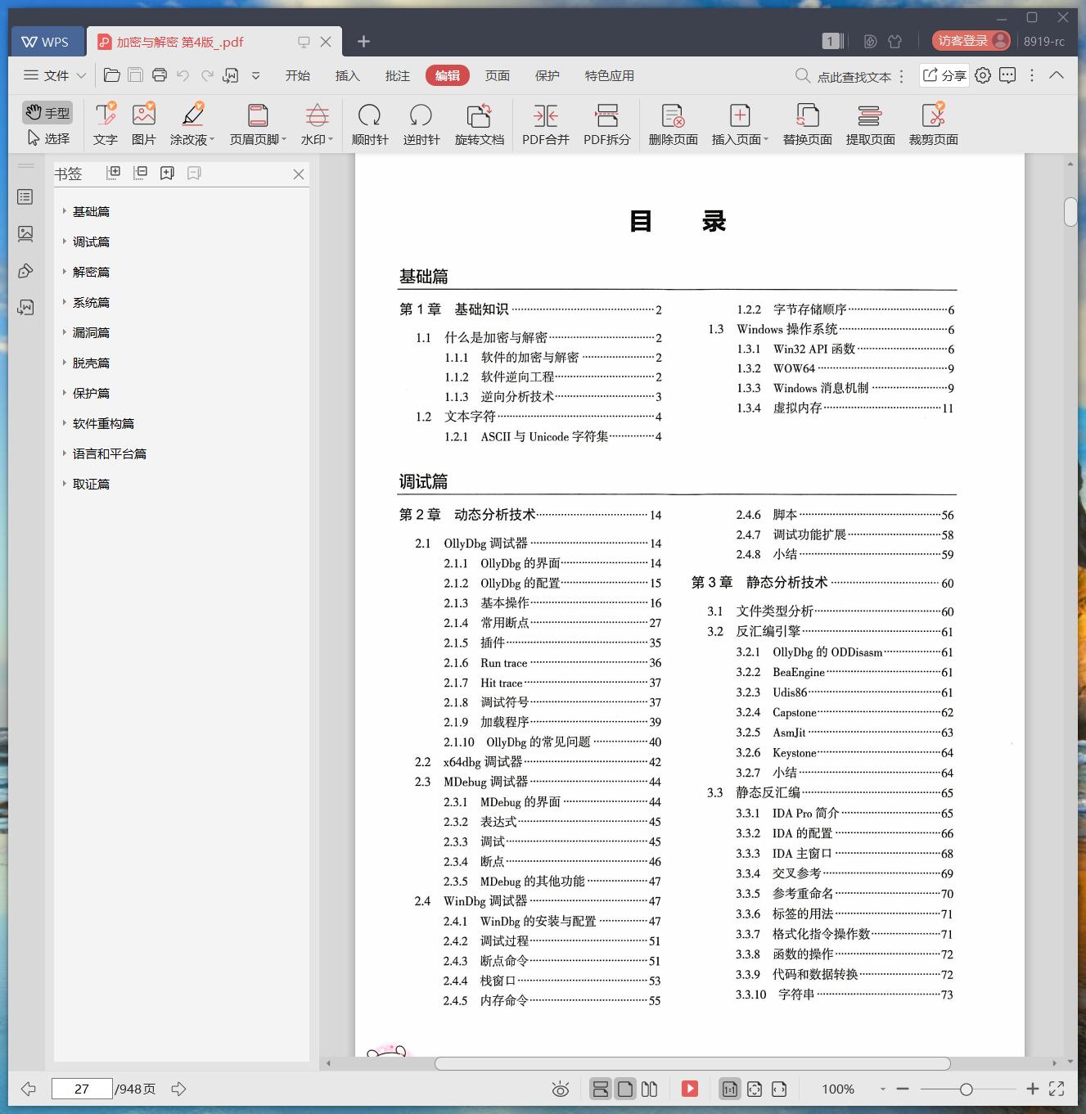1086x1114 pixels.
Task: Click delete page (删除页面)
Action: [x=673, y=124]
